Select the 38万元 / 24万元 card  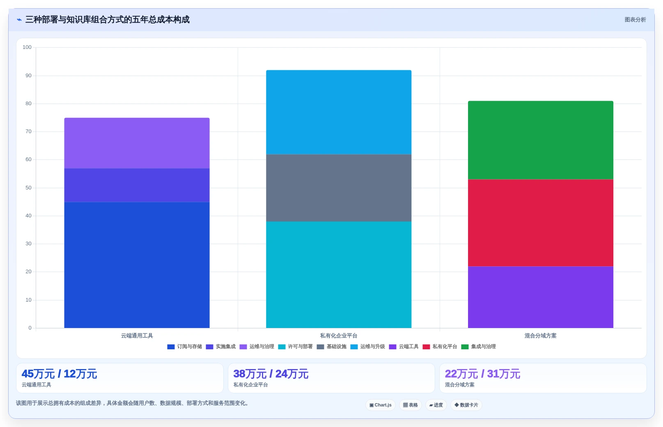[x=331, y=378]
